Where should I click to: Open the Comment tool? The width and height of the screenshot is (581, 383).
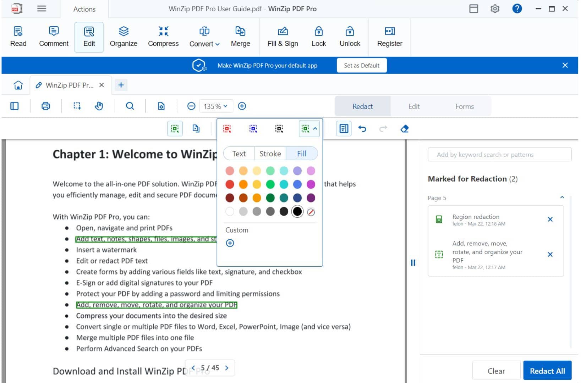pyautogui.click(x=54, y=37)
